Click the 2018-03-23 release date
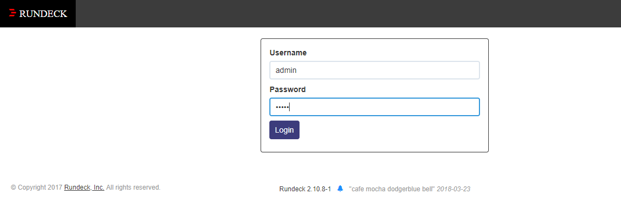This screenshot has height=205, width=621. coord(454,189)
